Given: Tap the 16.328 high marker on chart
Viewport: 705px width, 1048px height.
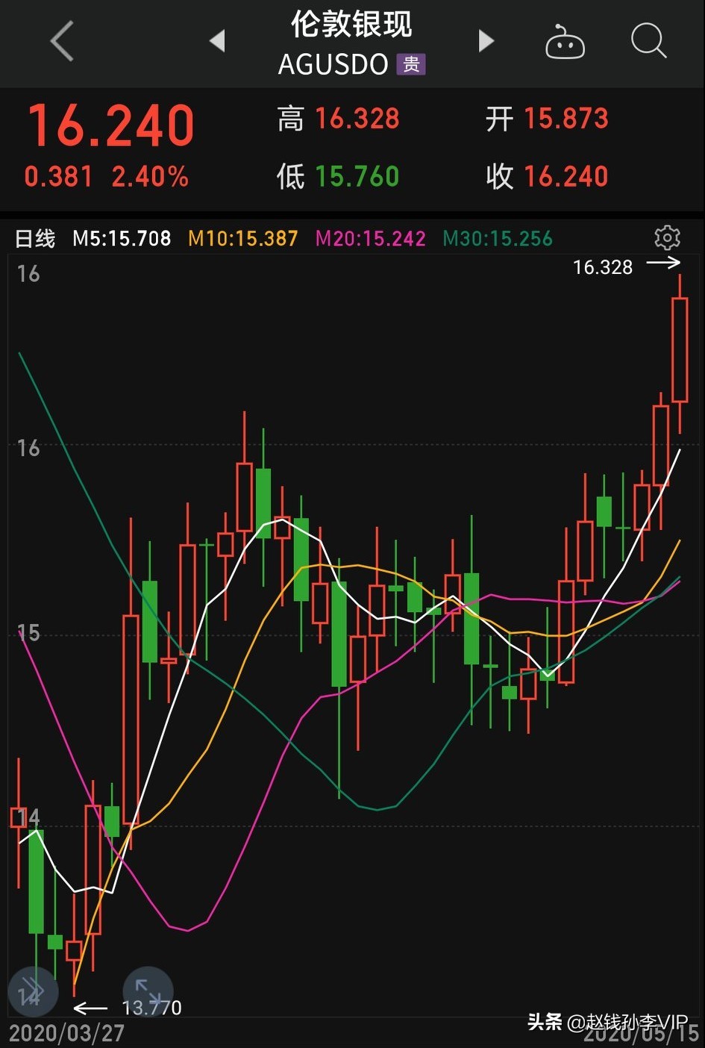Looking at the screenshot, I should [x=603, y=267].
